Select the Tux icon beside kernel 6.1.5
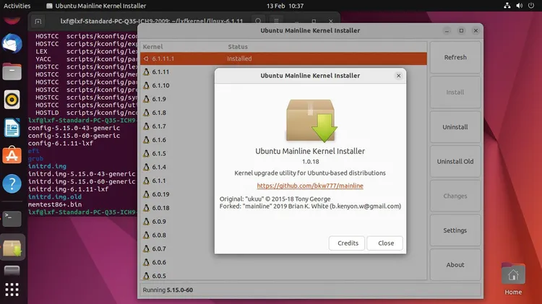 (146, 153)
